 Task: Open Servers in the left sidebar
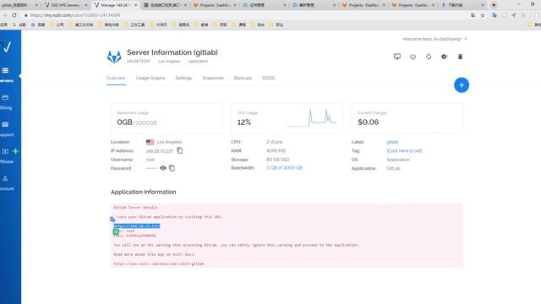[x=6, y=75]
